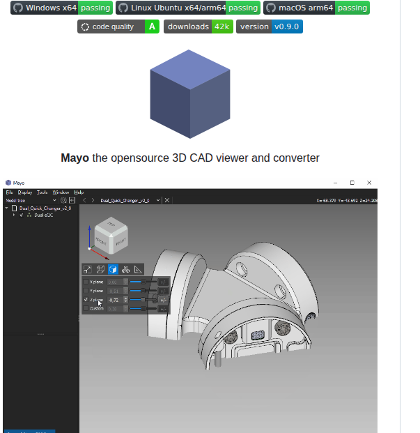Enable the Custom plane checkbox
This screenshot has height=433, width=420.
(86, 308)
